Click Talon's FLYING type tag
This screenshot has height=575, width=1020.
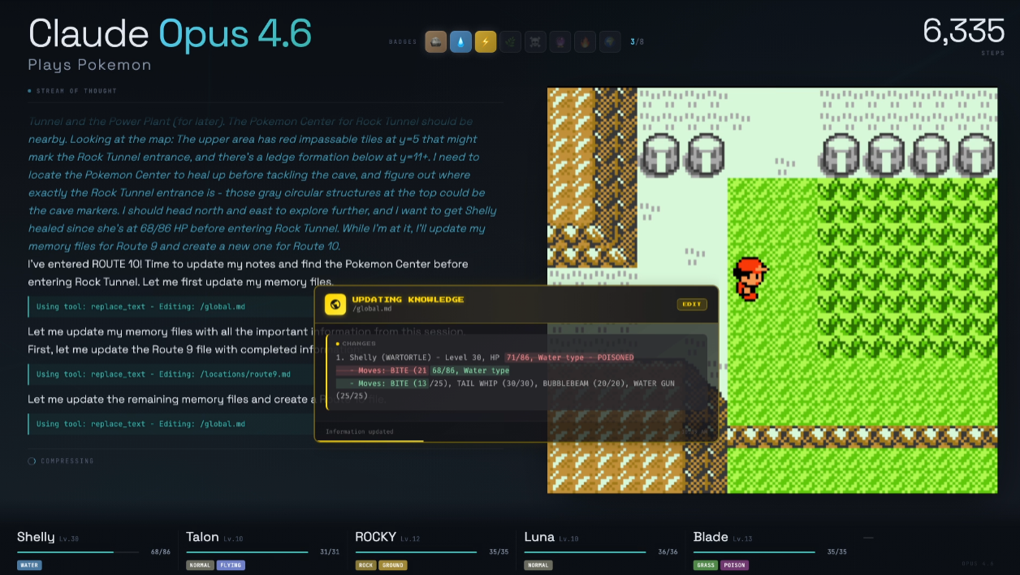coord(231,565)
